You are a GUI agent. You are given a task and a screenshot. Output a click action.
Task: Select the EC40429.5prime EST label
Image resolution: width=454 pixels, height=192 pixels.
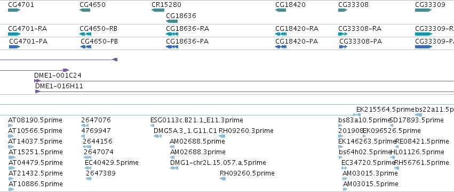point(111,163)
